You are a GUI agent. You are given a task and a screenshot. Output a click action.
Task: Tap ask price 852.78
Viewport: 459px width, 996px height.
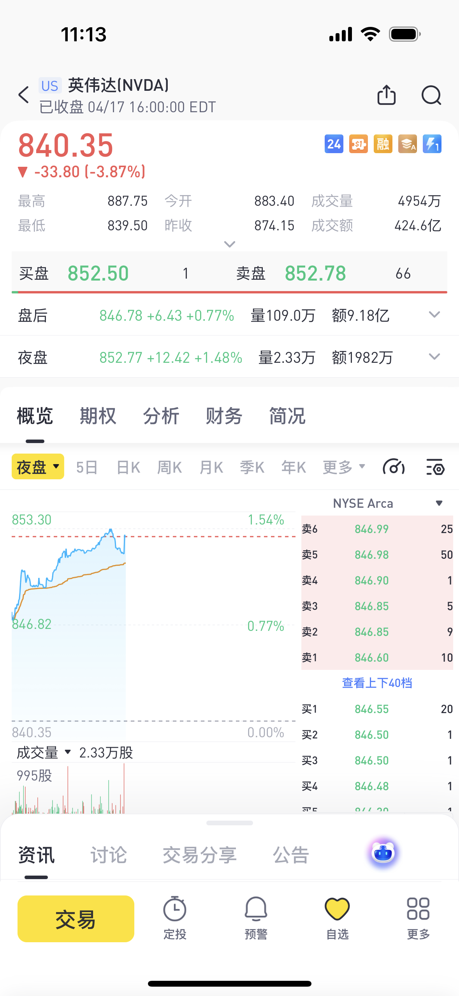[315, 273]
